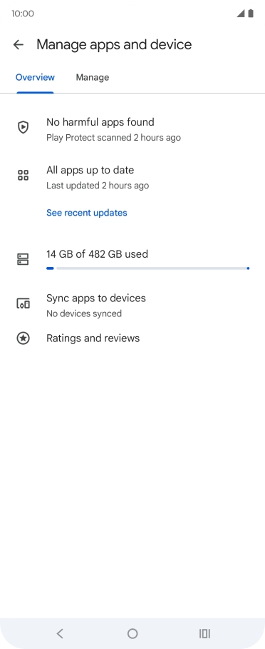The width and height of the screenshot is (265, 649).
Task: Open All apps up to date entry
Action: (132, 177)
